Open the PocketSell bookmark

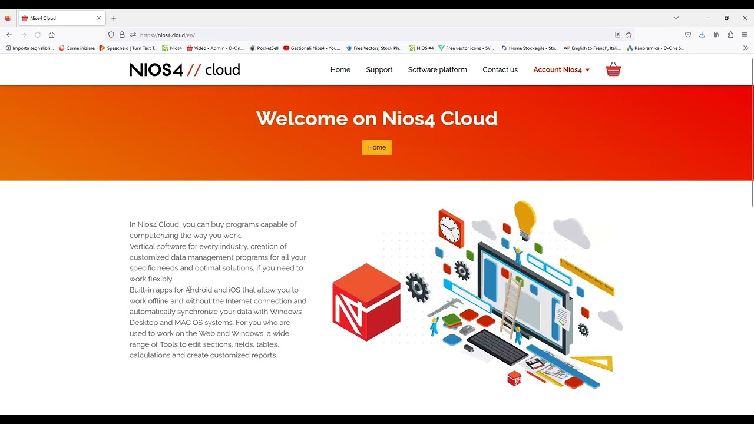pyautogui.click(x=264, y=48)
